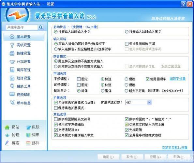194x163 pixels.
Task: Click the search magnifier icon button
Action: point(41,27)
